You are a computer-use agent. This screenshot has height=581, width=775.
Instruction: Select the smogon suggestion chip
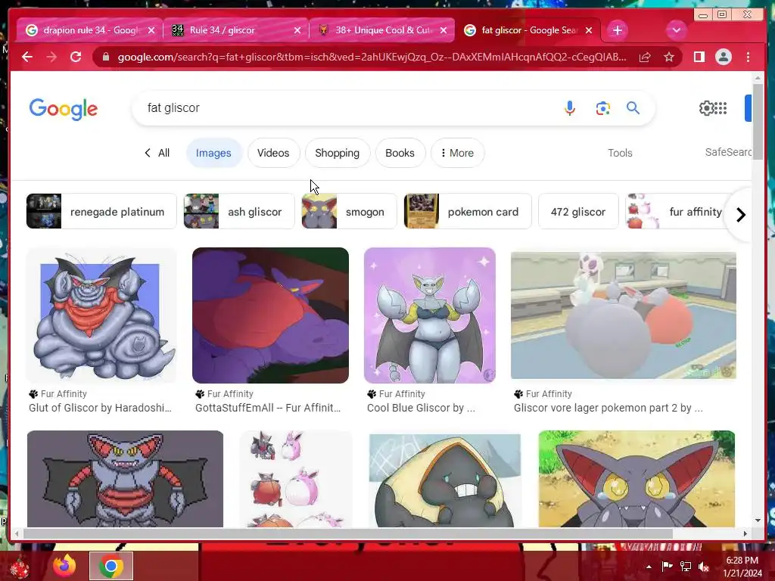click(349, 212)
